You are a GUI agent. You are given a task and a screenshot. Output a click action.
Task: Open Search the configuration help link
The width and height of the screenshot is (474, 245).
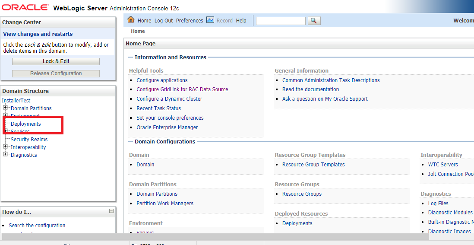[x=37, y=226]
